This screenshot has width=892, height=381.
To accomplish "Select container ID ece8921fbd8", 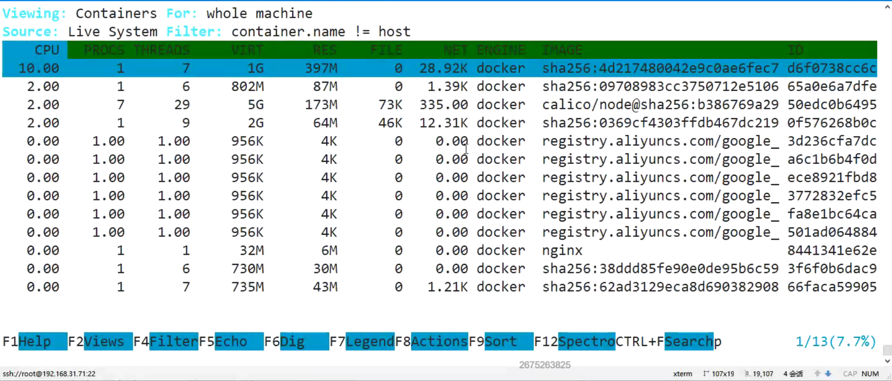I will [832, 177].
